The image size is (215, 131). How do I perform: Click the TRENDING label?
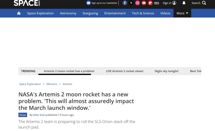(28, 71)
